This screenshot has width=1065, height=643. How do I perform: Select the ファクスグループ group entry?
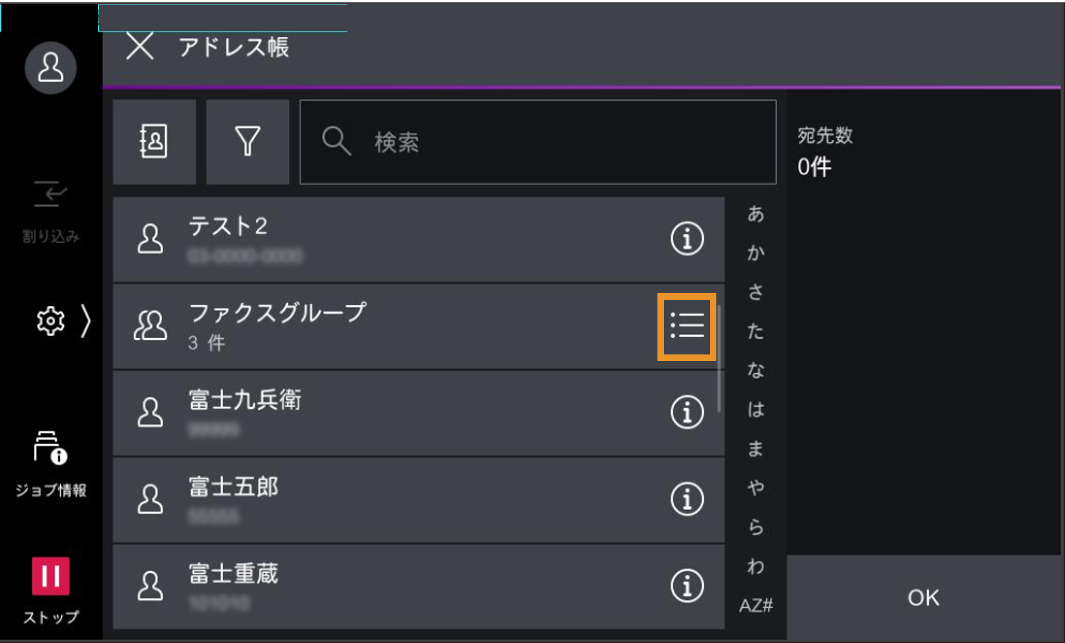(x=374, y=326)
